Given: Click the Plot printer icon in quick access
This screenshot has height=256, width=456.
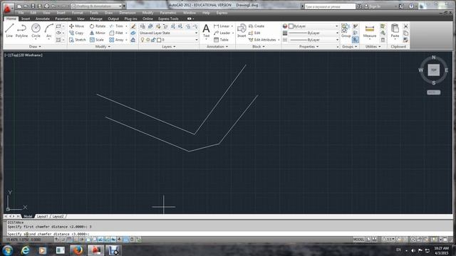Looking at the screenshot, I should coord(46,6).
